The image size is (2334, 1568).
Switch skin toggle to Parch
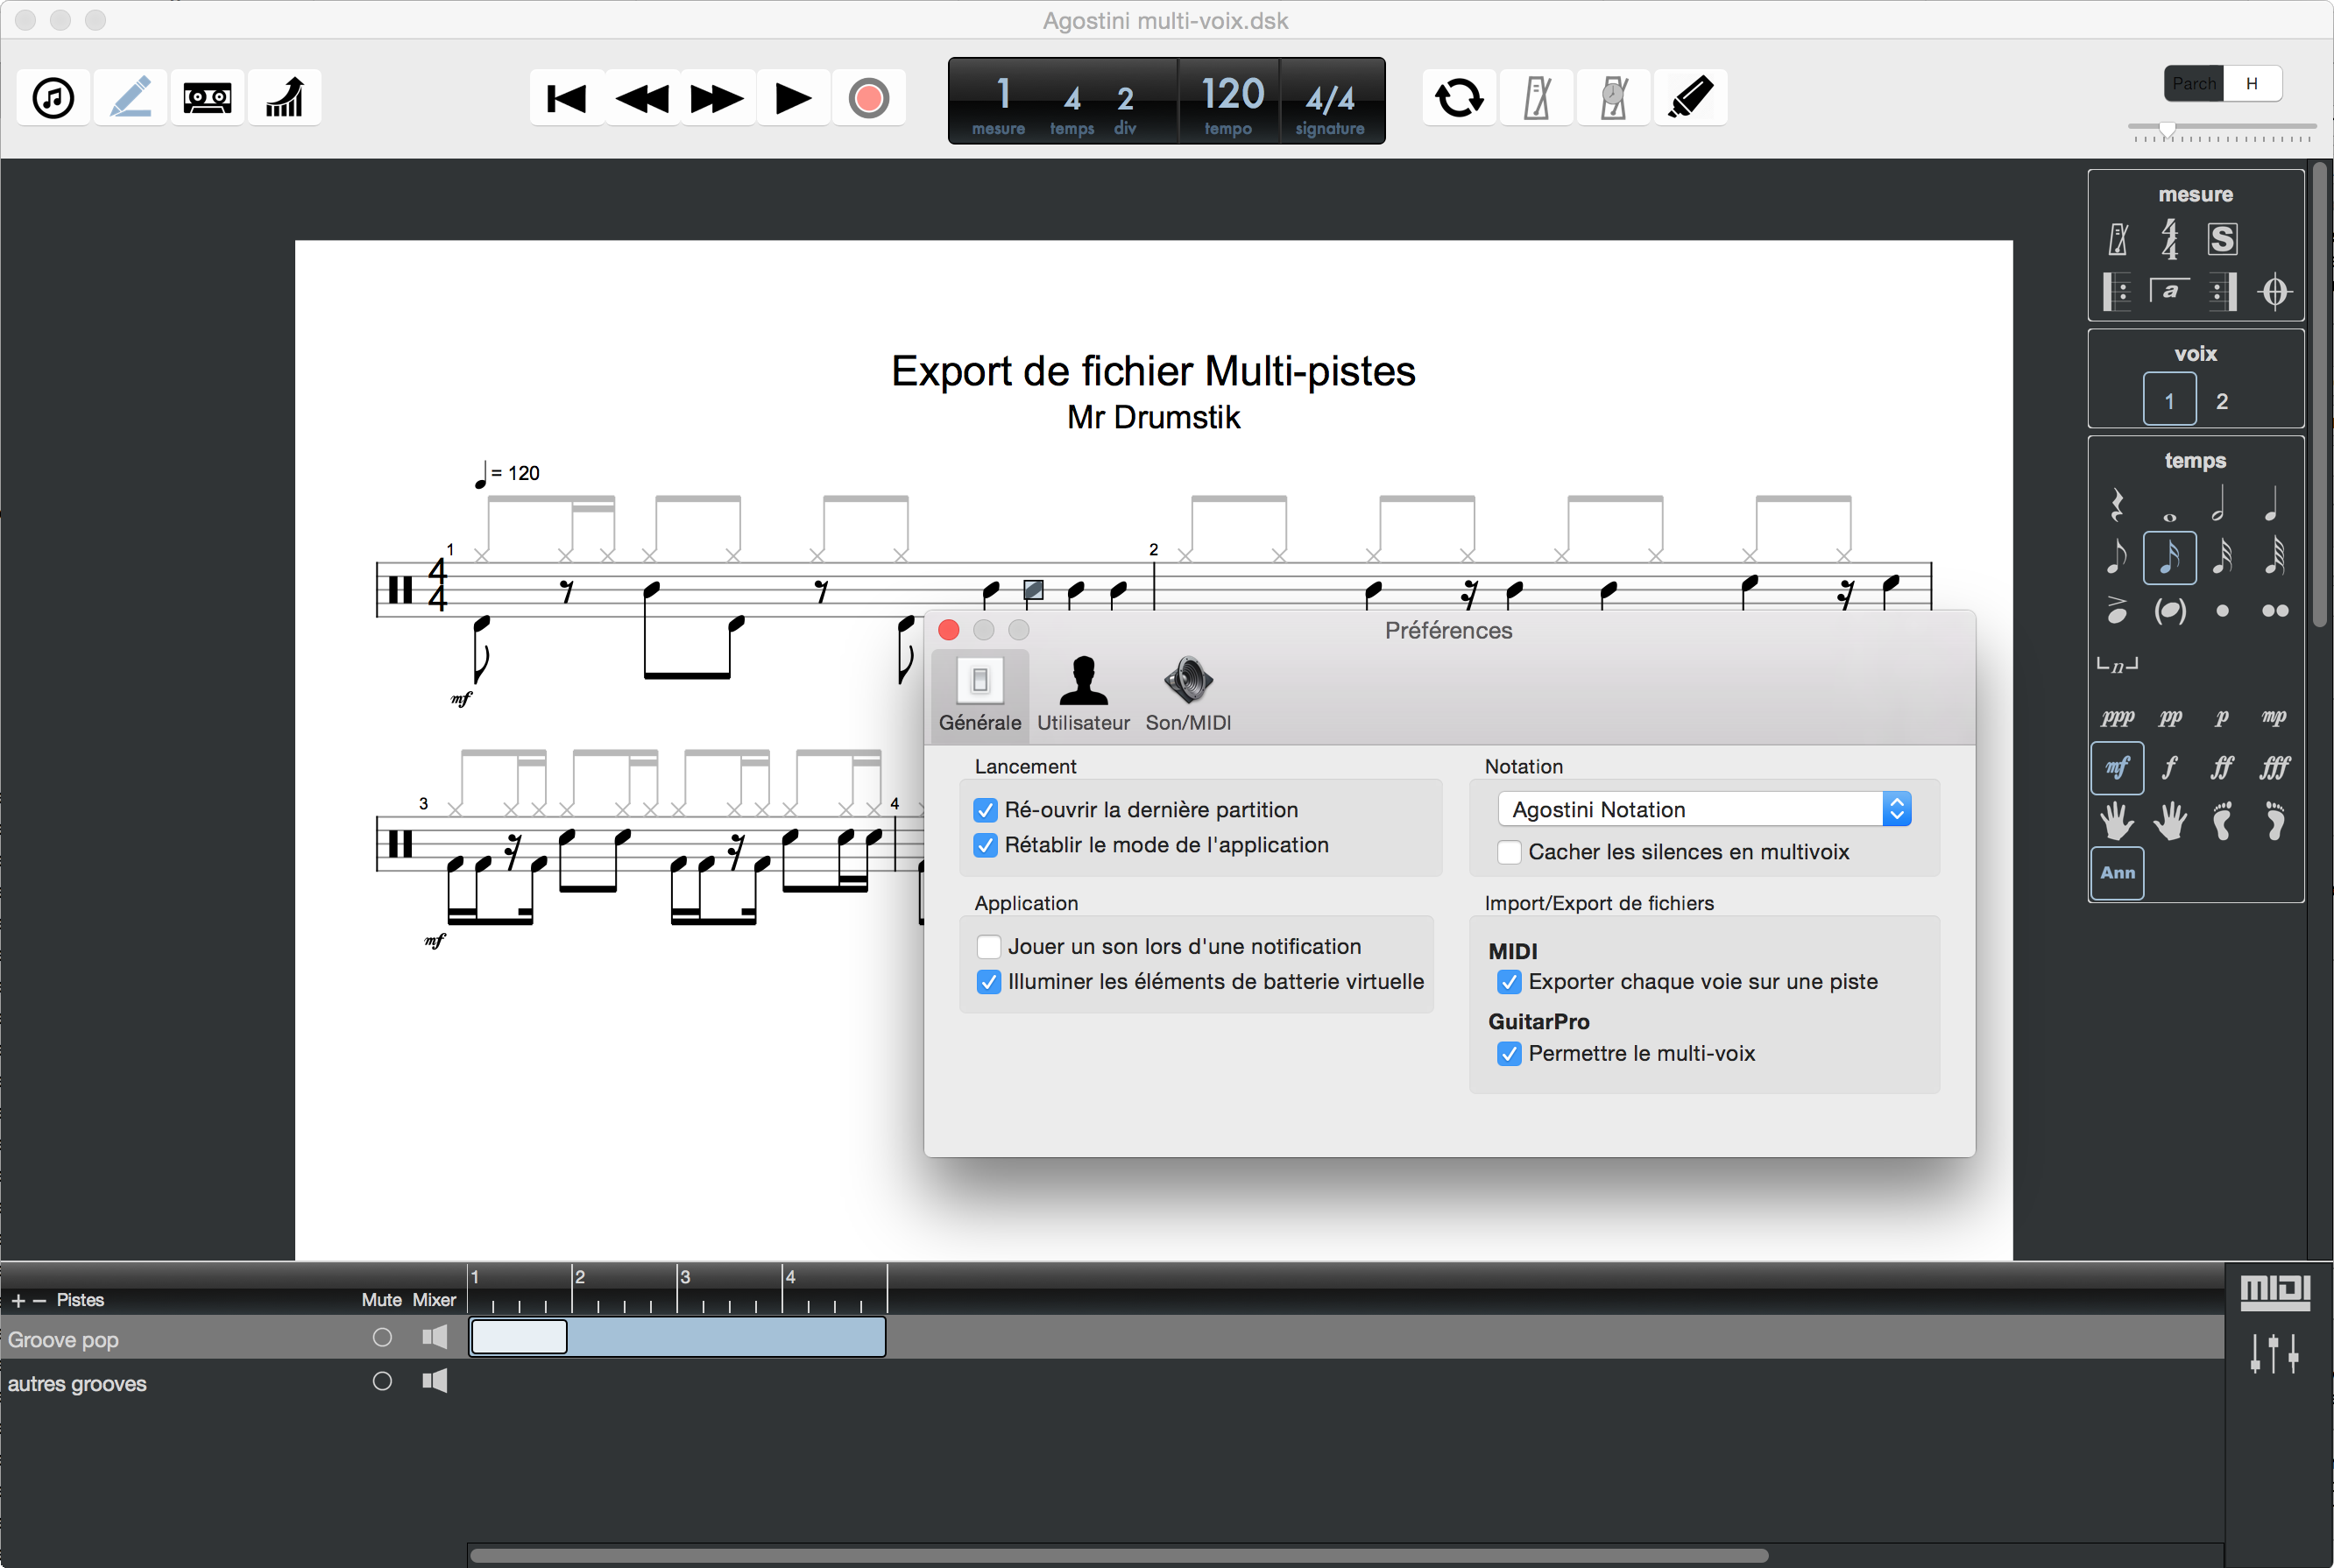2192,83
